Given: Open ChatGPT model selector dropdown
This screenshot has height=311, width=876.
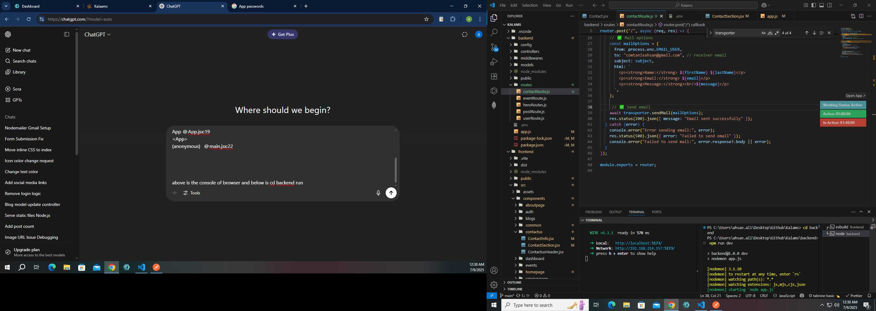Looking at the screenshot, I should [x=98, y=35].
